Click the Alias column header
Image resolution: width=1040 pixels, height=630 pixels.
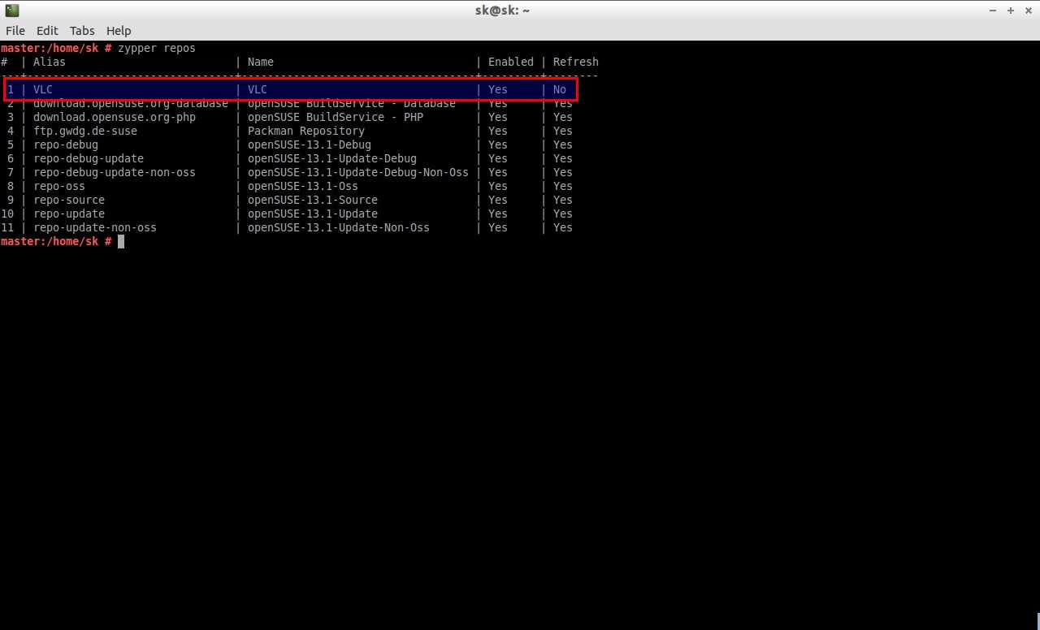(x=50, y=62)
